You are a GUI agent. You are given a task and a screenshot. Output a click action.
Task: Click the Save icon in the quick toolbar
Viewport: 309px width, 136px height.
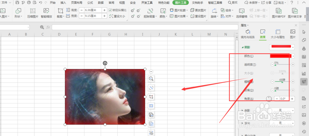[x=17, y=2]
